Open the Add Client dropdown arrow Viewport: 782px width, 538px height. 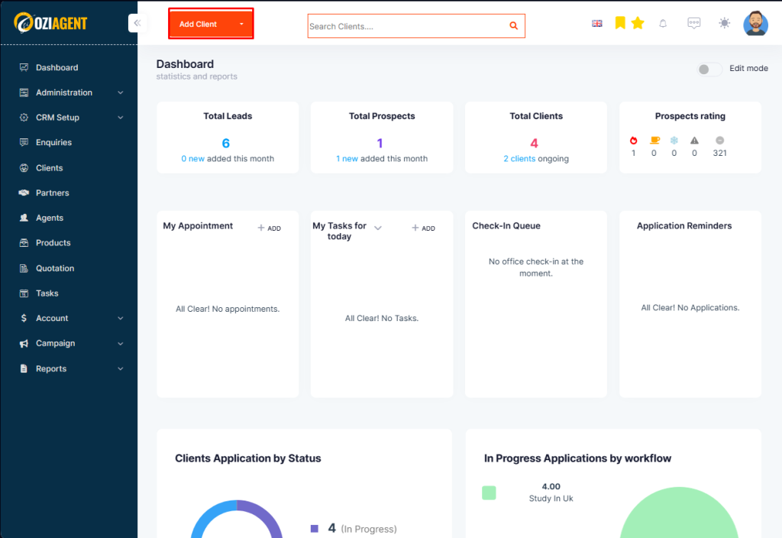coord(241,24)
